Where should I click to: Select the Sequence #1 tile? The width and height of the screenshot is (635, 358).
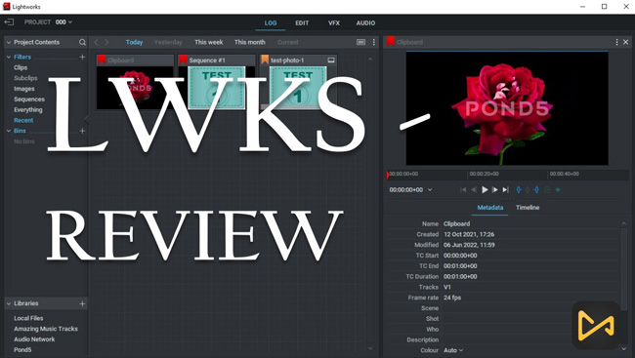(217, 82)
